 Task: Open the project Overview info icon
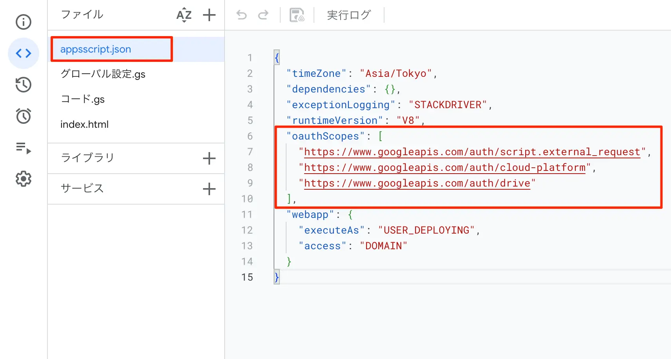(24, 22)
